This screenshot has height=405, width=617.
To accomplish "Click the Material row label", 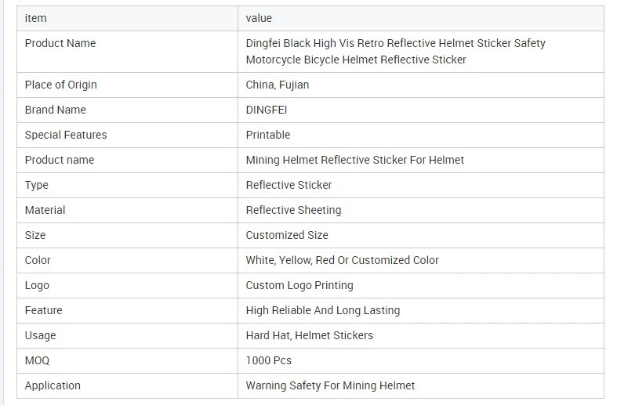I will point(45,210).
